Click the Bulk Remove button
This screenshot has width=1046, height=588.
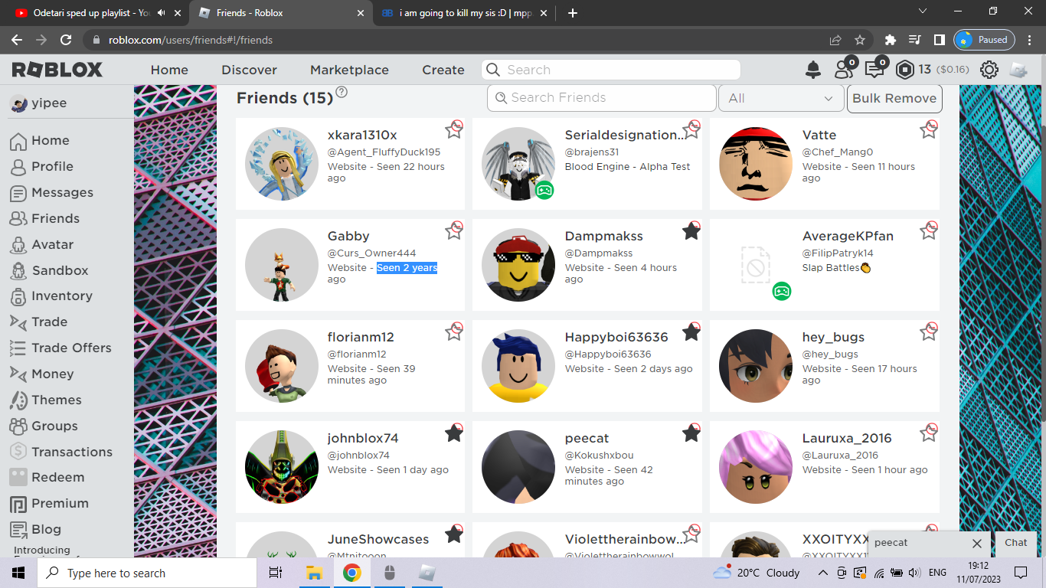(x=894, y=98)
